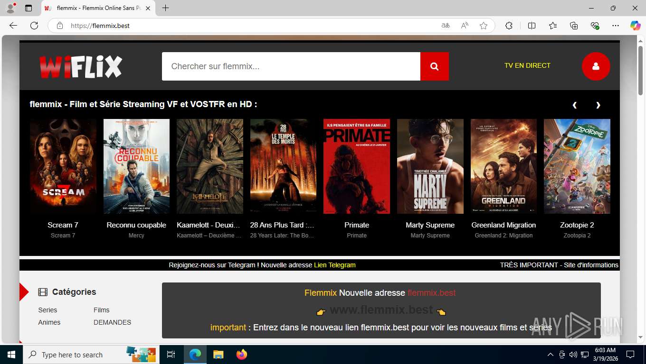Open browser essentials heart icon
Image resolution: width=646 pixels, height=364 pixels.
tap(595, 26)
